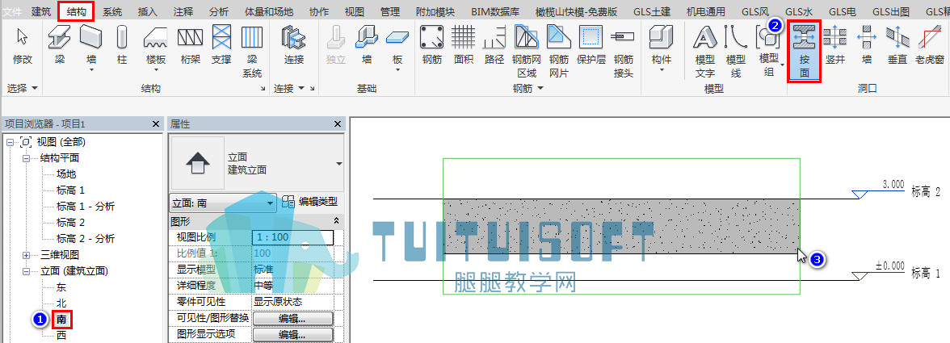Select the foundation Slab (板) tool
The image size is (950, 343).
point(397,48)
